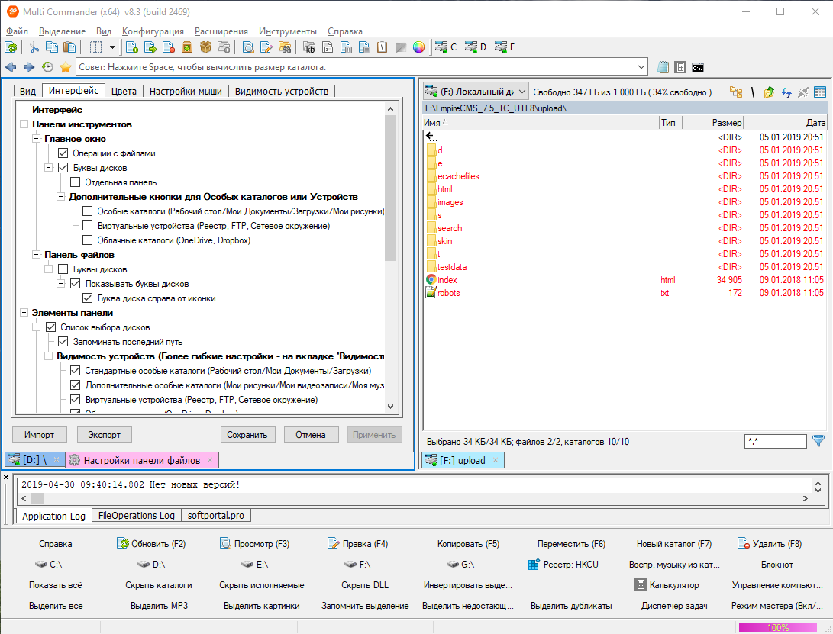Click the yellow star favorites icon

[x=66, y=67]
